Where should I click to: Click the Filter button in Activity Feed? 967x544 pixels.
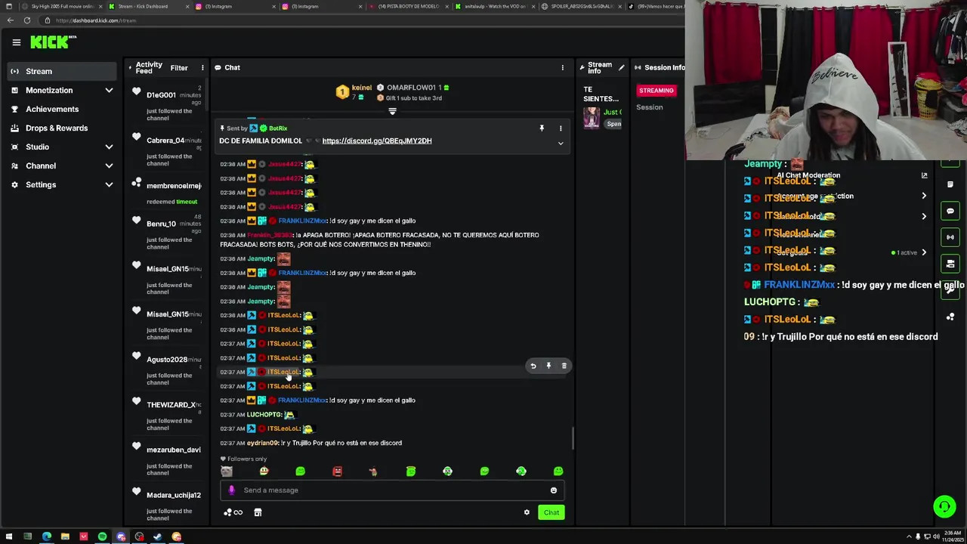click(x=179, y=68)
